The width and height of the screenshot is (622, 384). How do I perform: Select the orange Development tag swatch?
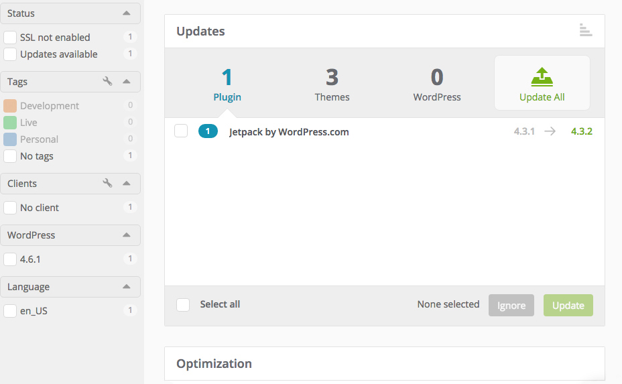click(x=10, y=106)
